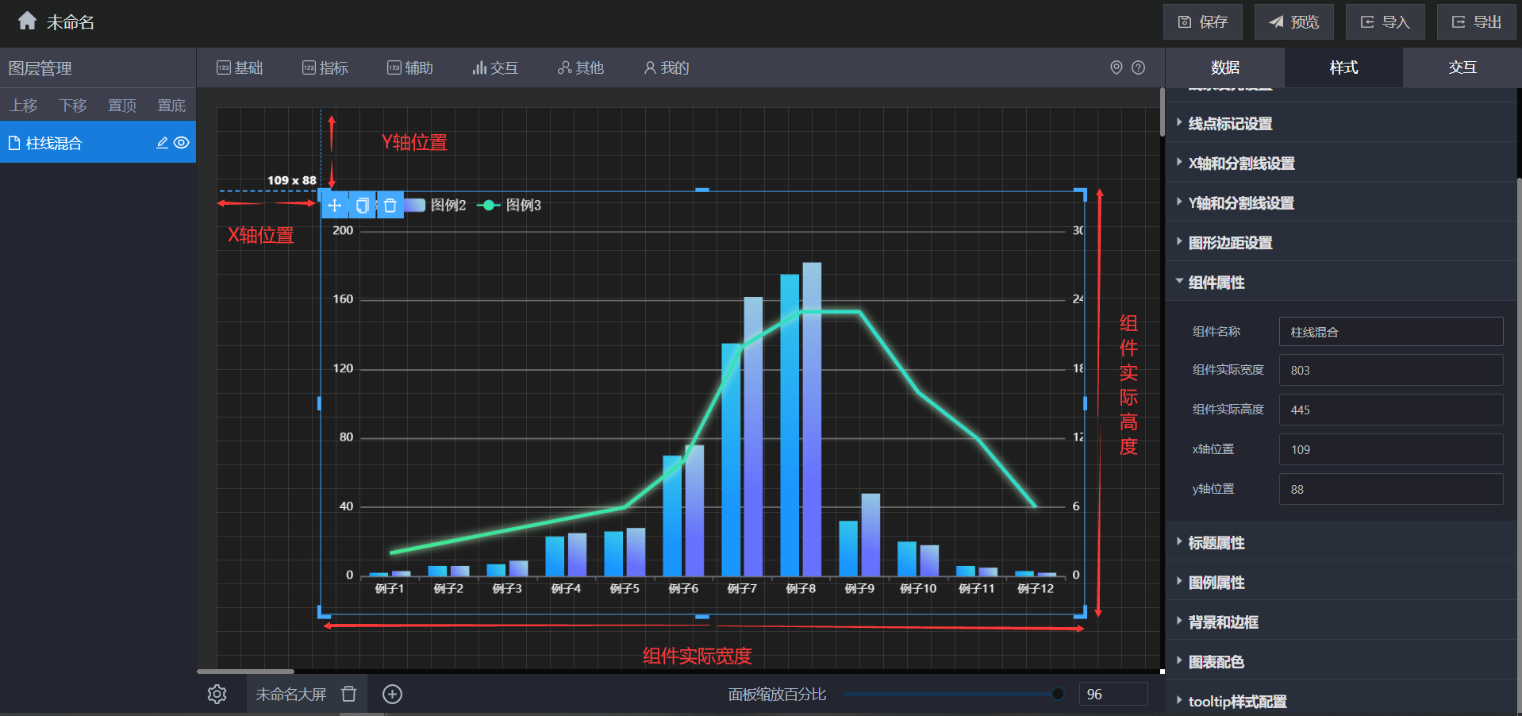
Task: Click the copy icon on the chart toolbar
Action: point(362,206)
